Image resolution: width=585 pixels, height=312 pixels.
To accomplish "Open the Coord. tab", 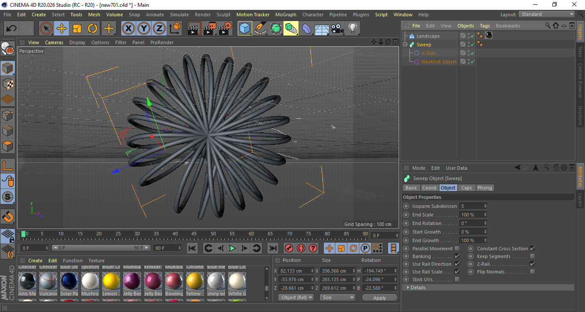I will [x=430, y=188].
